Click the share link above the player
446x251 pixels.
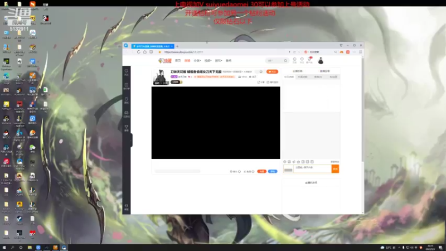(261, 82)
